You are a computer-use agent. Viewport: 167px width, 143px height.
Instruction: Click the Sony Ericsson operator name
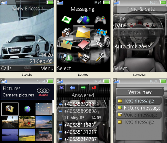coord(28,9)
